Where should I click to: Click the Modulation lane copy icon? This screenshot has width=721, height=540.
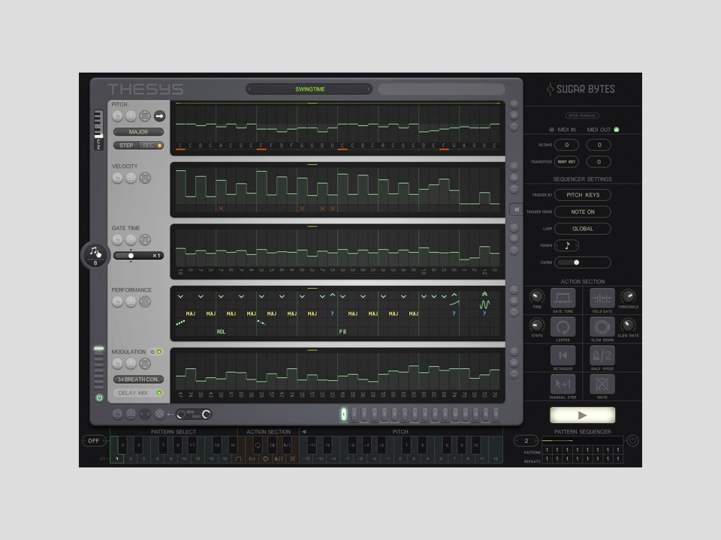pyautogui.click(x=118, y=364)
